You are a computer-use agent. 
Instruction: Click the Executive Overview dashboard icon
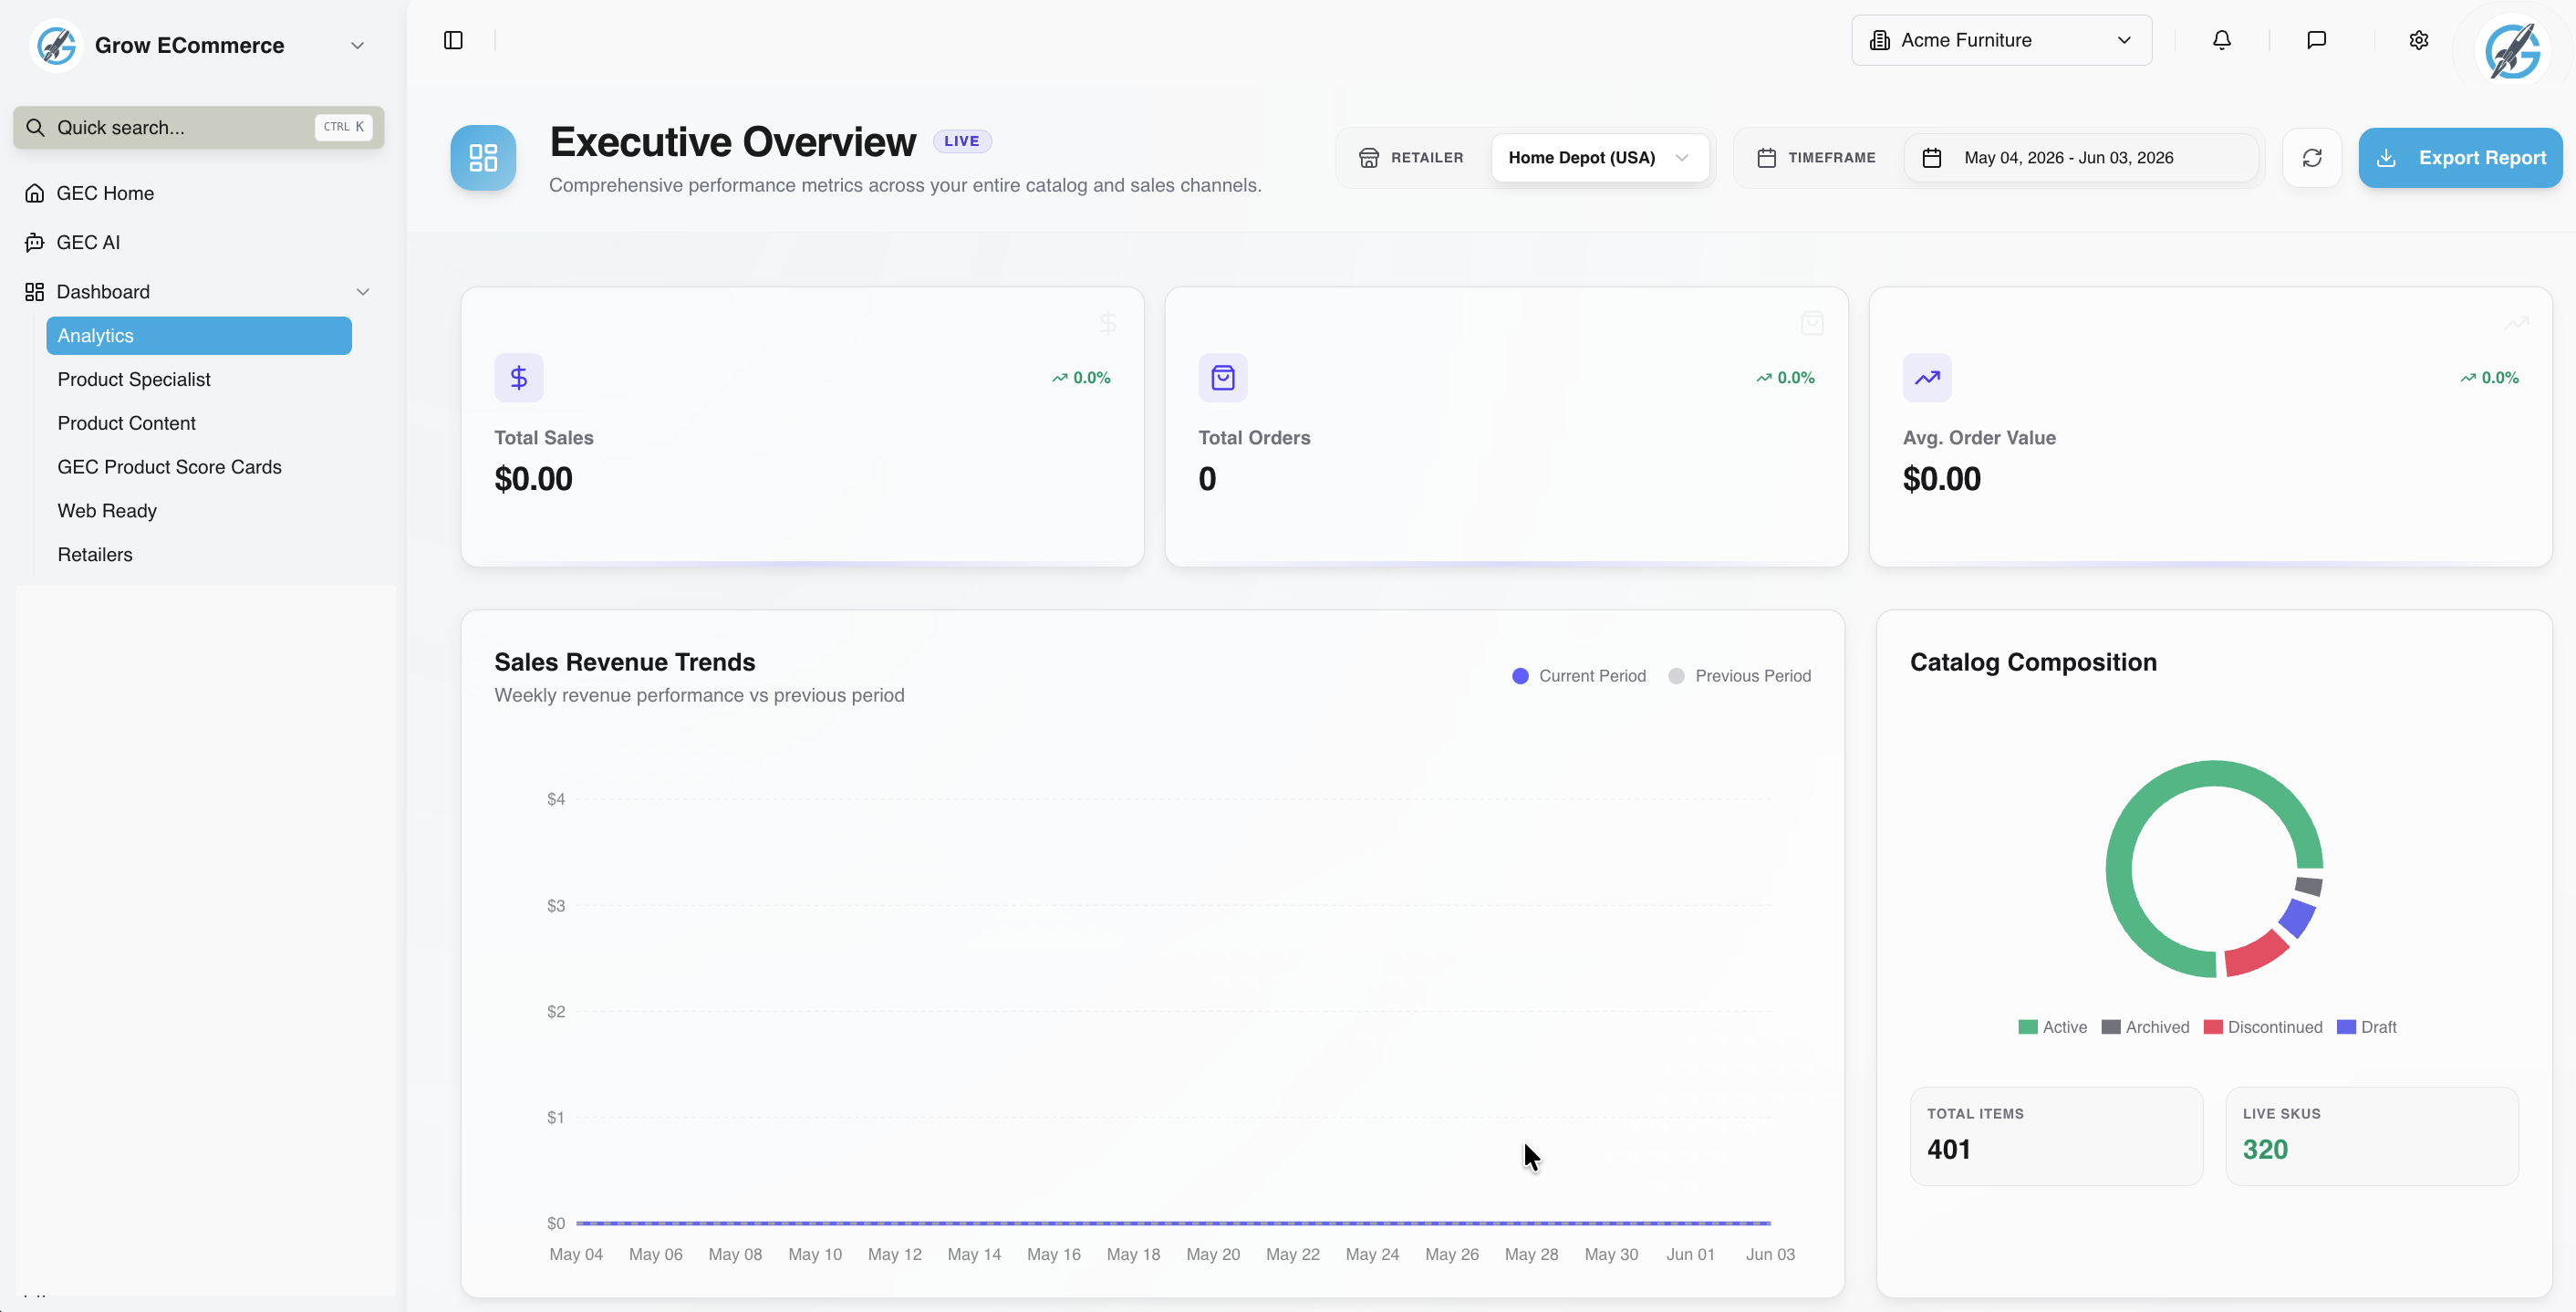pyautogui.click(x=483, y=158)
